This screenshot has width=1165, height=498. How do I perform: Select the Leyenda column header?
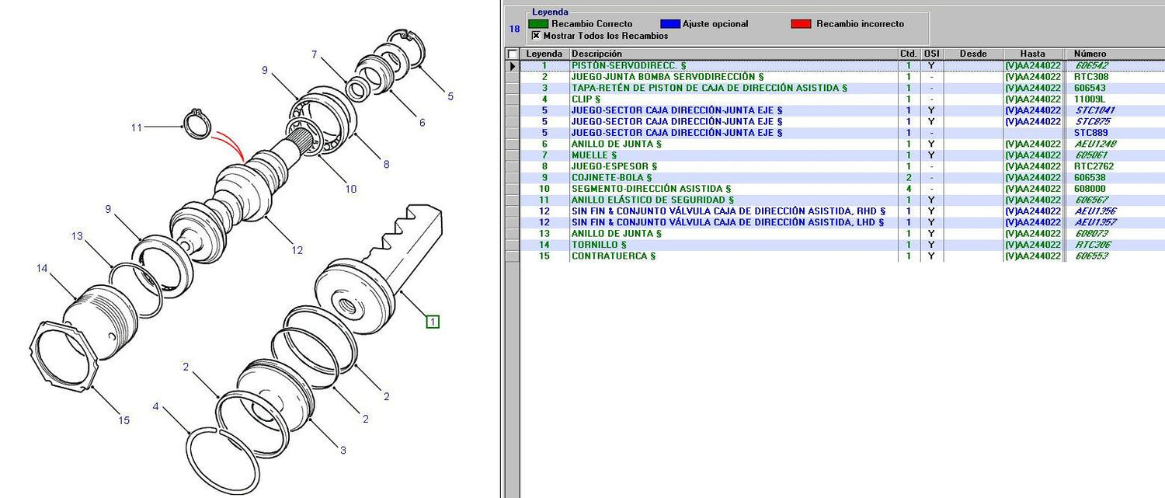pos(544,54)
